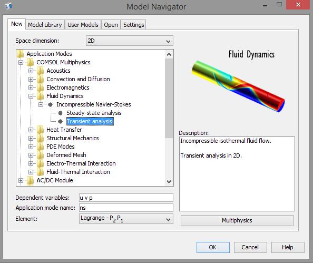Click the tree scrollbar down arrow
The height and width of the screenshot is (263, 313).
click(169, 181)
